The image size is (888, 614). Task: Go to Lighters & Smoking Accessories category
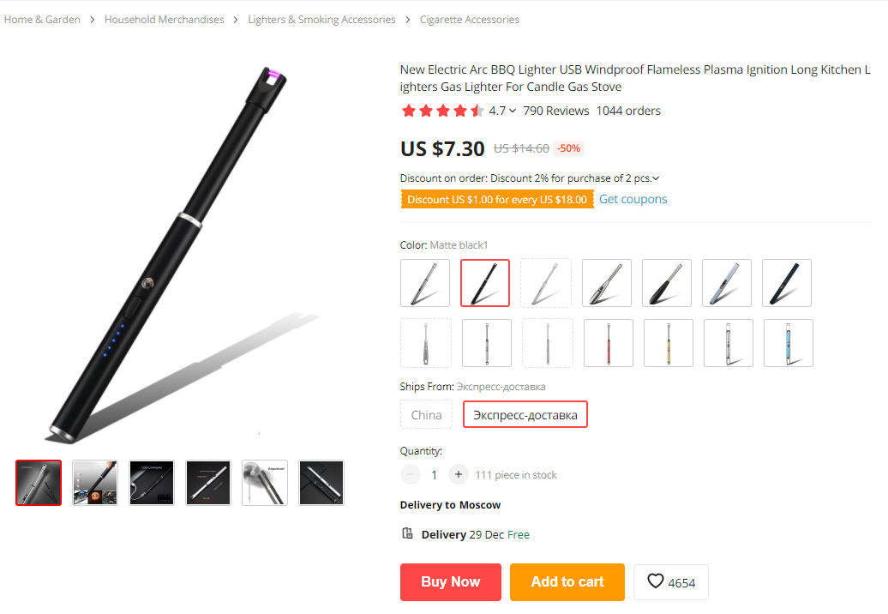pyautogui.click(x=321, y=19)
